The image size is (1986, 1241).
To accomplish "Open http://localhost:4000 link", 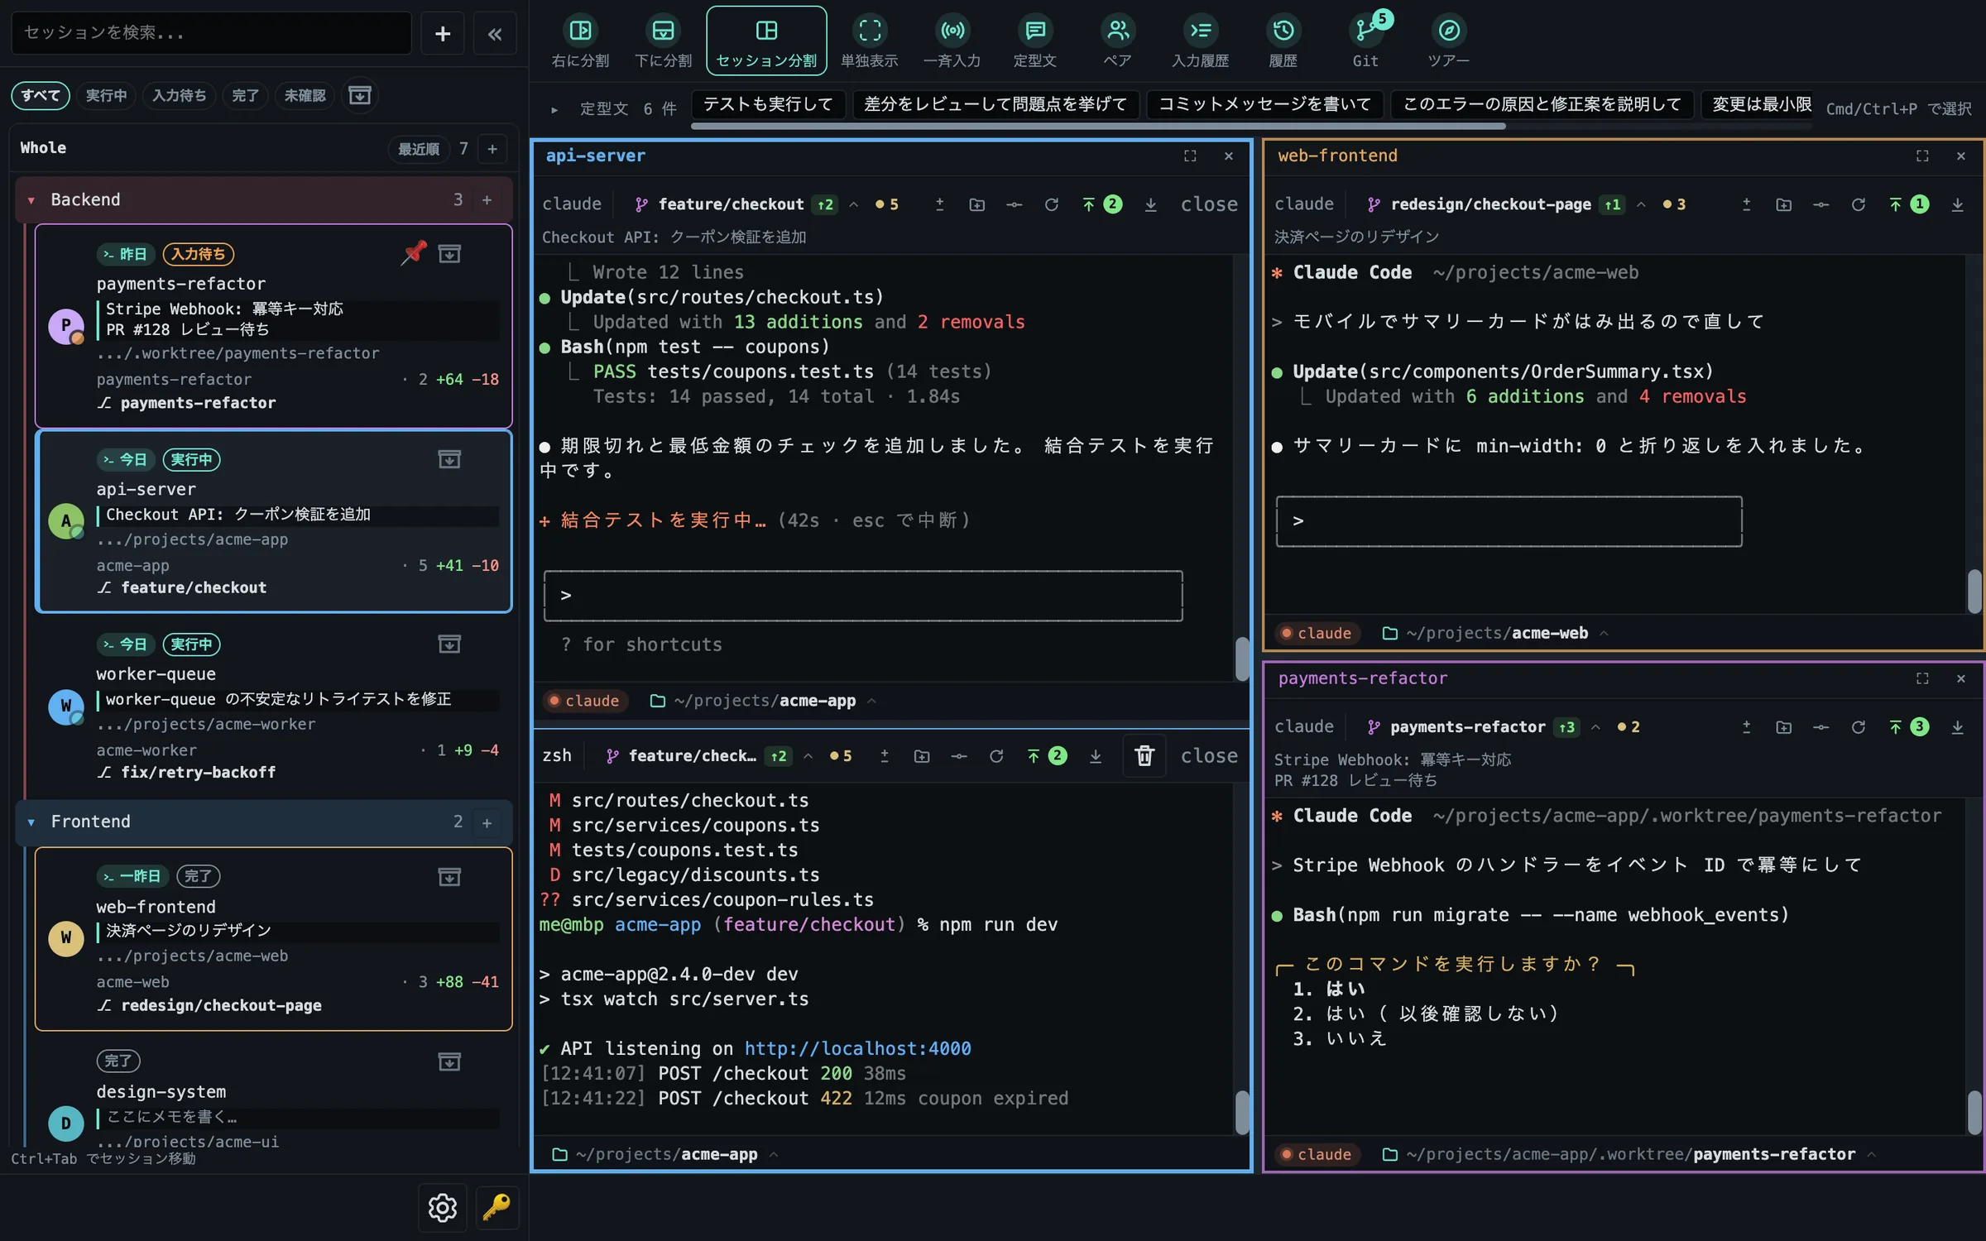I will click(857, 1048).
